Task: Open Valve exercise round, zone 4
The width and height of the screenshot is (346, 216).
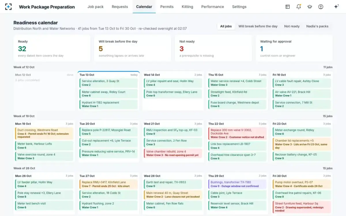Action: (44, 156)
